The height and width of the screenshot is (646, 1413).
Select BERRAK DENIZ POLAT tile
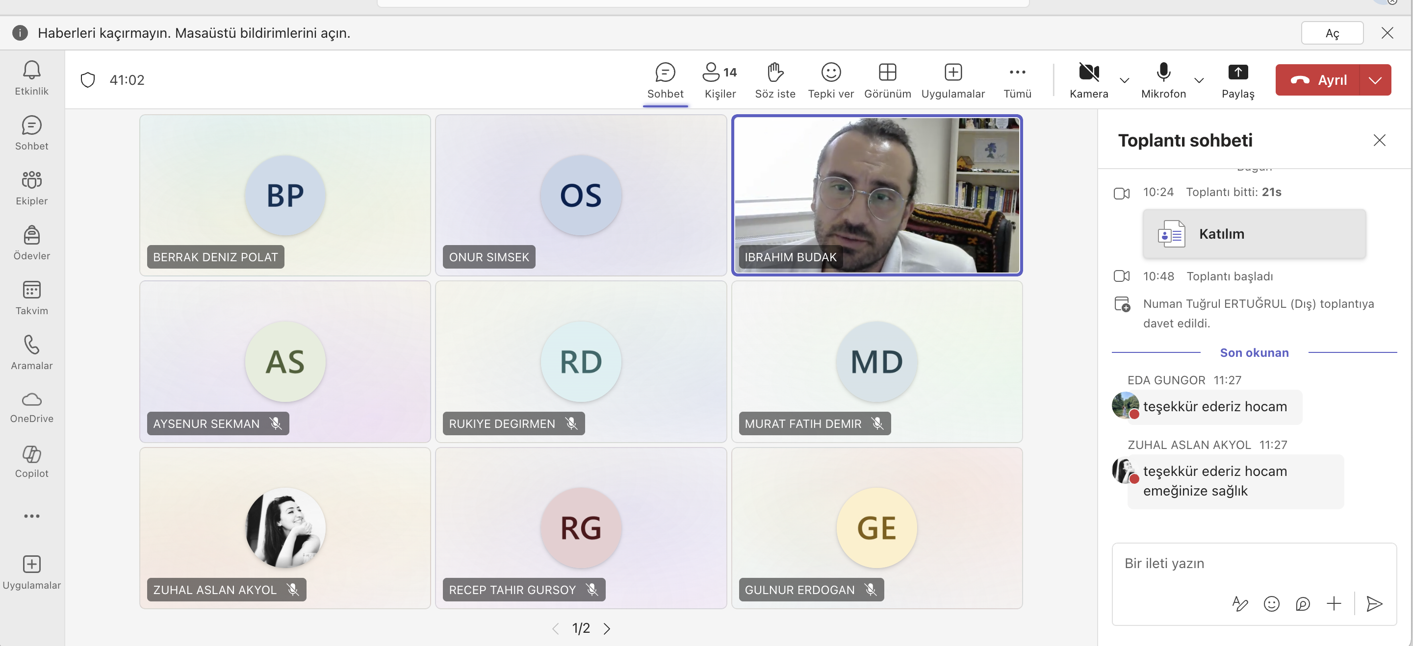tap(284, 195)
